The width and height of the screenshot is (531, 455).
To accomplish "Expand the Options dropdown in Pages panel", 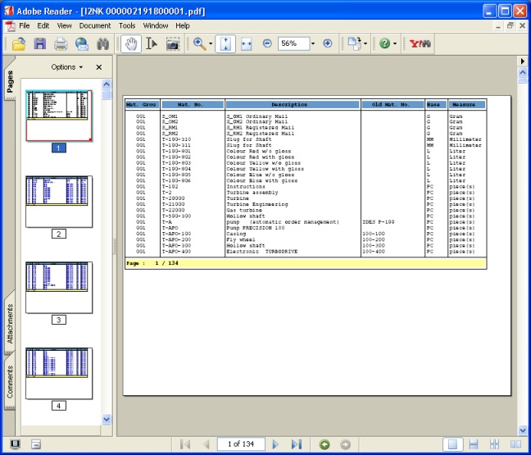I will (67, 67).
